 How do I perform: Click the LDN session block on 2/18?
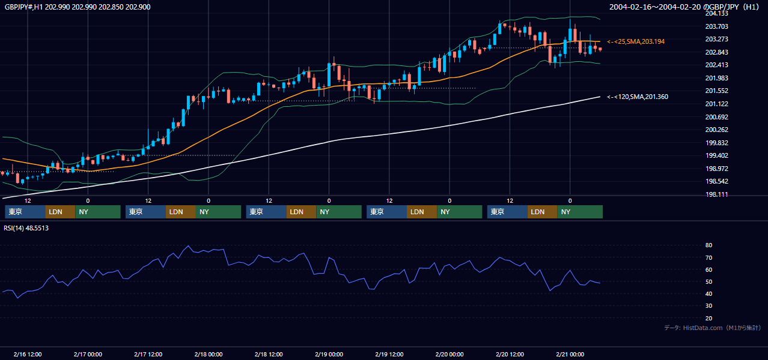pos(302,212)
